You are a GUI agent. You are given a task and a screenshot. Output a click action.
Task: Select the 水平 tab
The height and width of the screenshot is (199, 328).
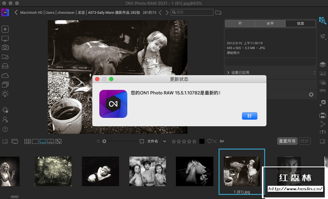270,23
